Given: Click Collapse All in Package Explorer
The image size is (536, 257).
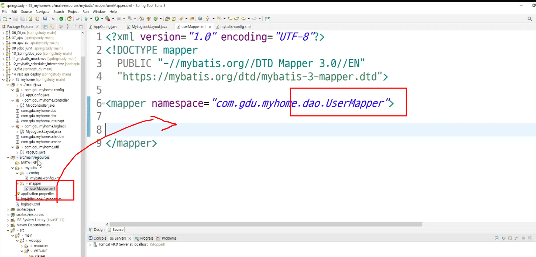Looking at the screenshot, I should click(46, 26).
